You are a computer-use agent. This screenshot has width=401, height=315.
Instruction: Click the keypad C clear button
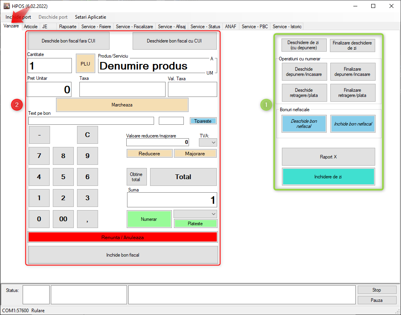87,135
